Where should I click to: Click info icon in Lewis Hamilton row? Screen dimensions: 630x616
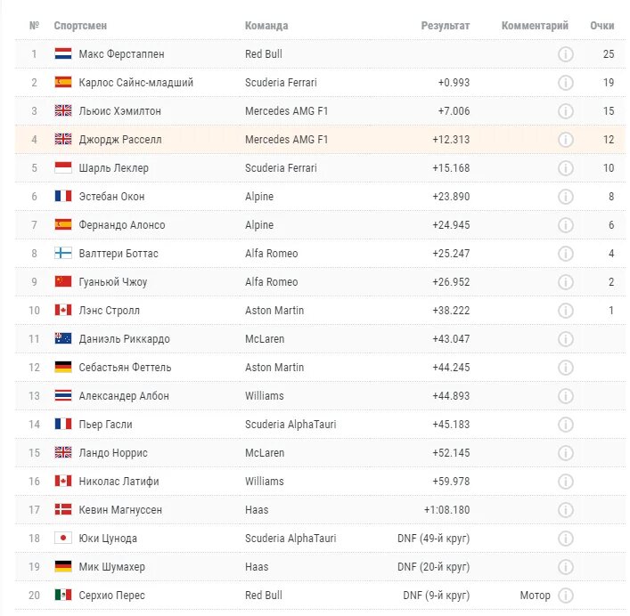coord(565,110)
